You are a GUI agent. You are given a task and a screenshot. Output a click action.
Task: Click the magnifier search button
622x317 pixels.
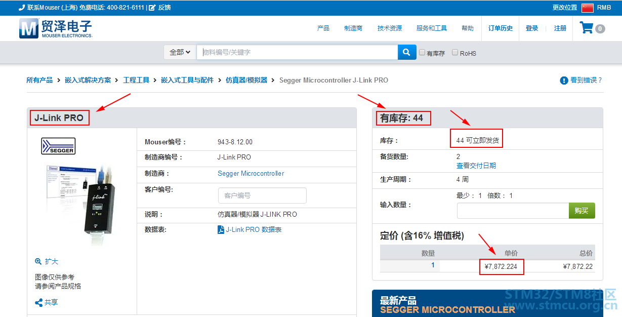point(407,52)
